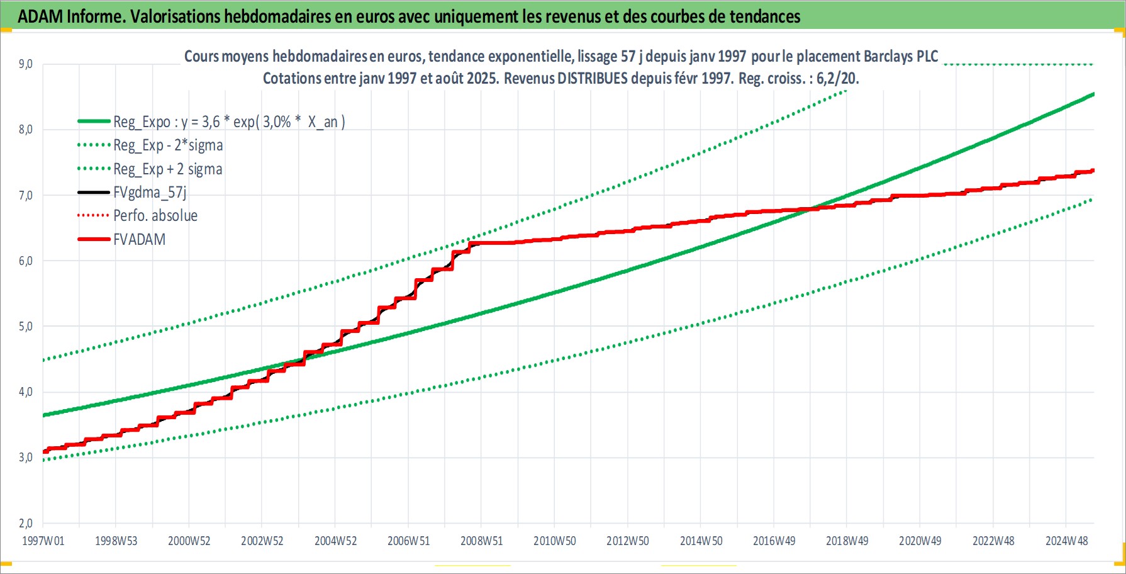The image size is (1126, 574).
Task: Click the x-axis label '1998W53'
Action: point(116,541)
